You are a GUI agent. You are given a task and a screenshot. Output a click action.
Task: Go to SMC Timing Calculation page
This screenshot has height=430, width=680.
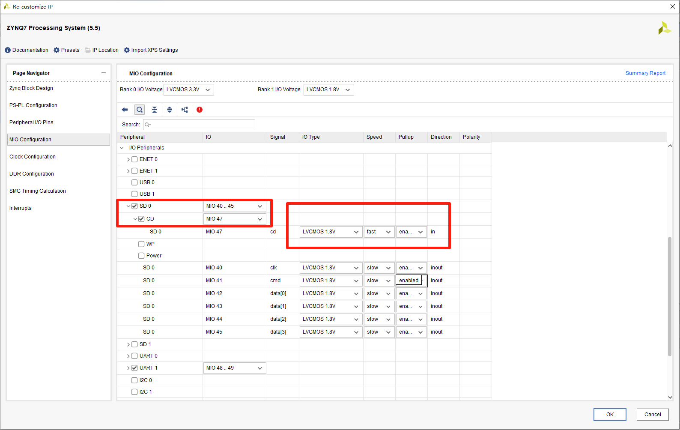coord(38,191)
